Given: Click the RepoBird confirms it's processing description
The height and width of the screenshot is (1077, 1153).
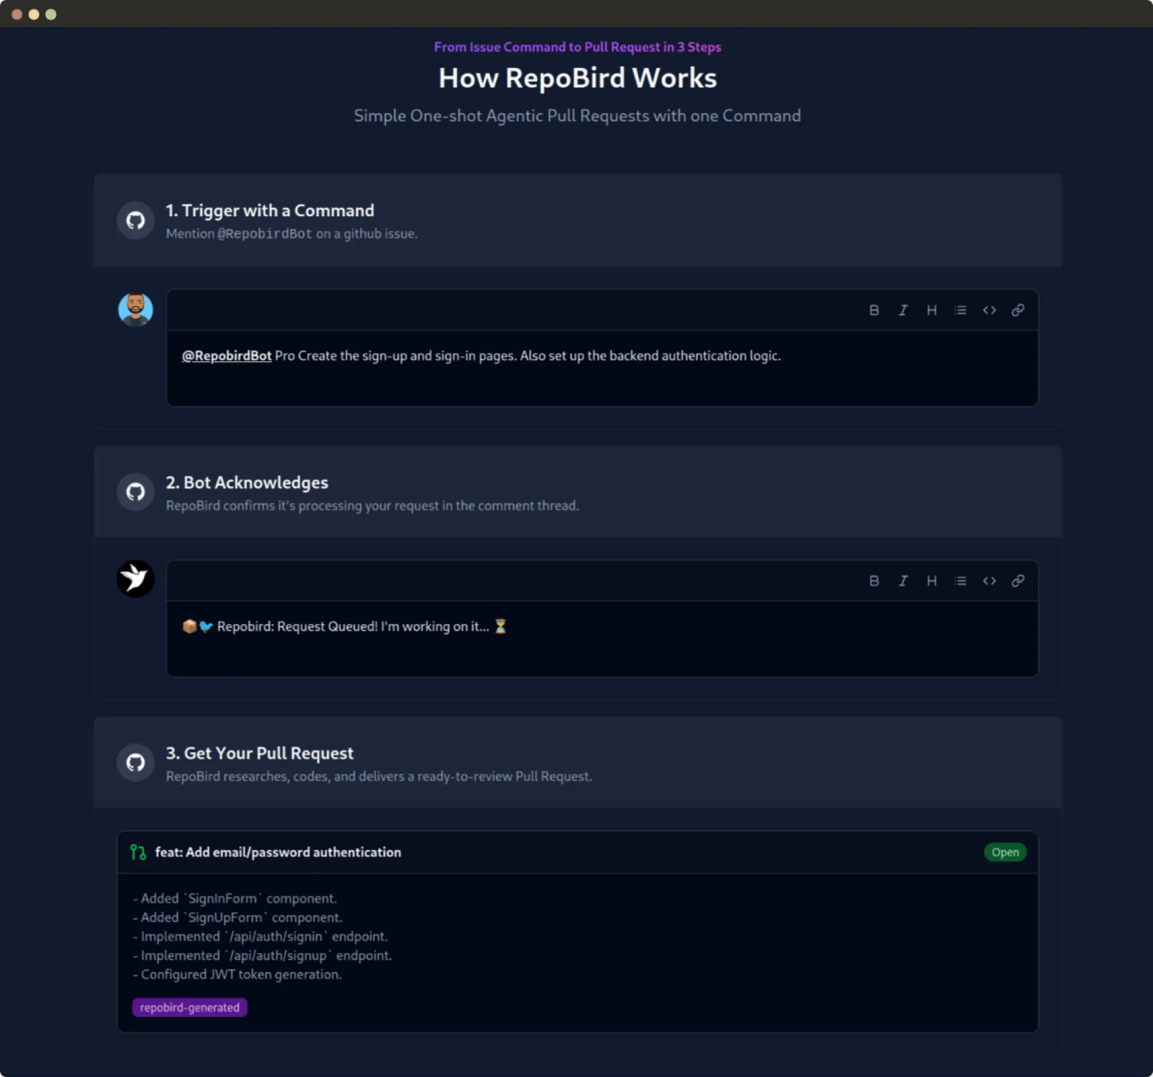Looking at the screenshot, I should (x=372, y=506).
